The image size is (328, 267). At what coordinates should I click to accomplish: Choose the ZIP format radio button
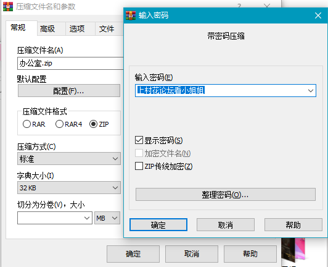click(93, 124)
